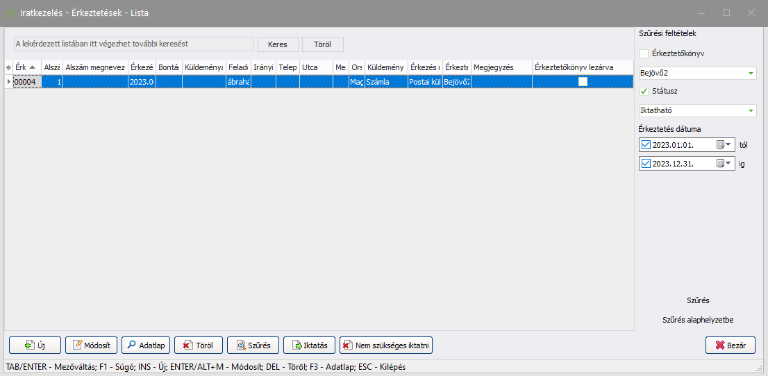Open the Iktatható status dropdown
Screen dimensions: 768x376
pos(751,110)
